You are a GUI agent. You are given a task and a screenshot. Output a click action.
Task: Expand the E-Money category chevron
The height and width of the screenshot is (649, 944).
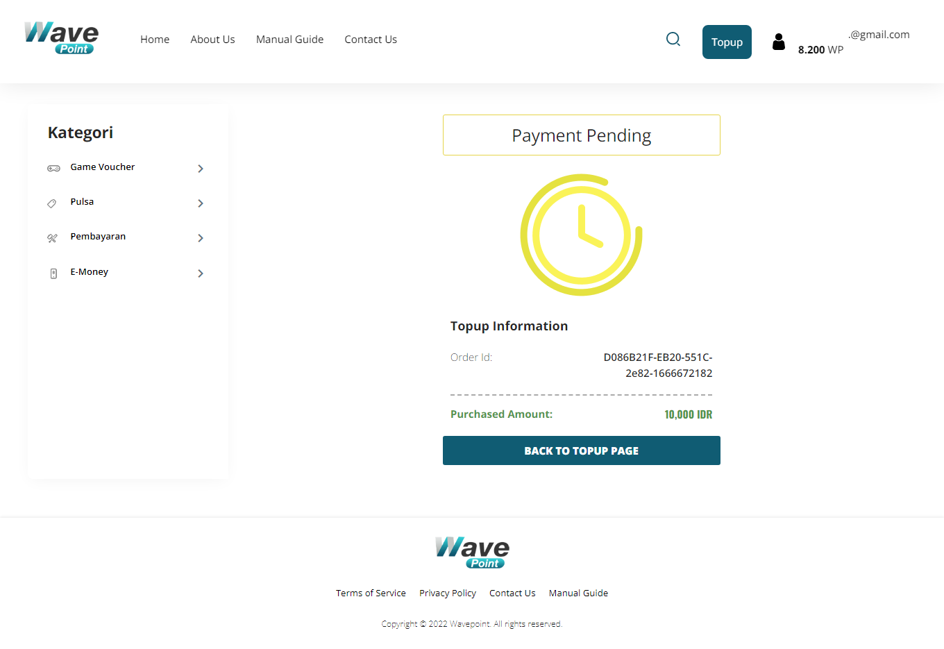[201, 273]
